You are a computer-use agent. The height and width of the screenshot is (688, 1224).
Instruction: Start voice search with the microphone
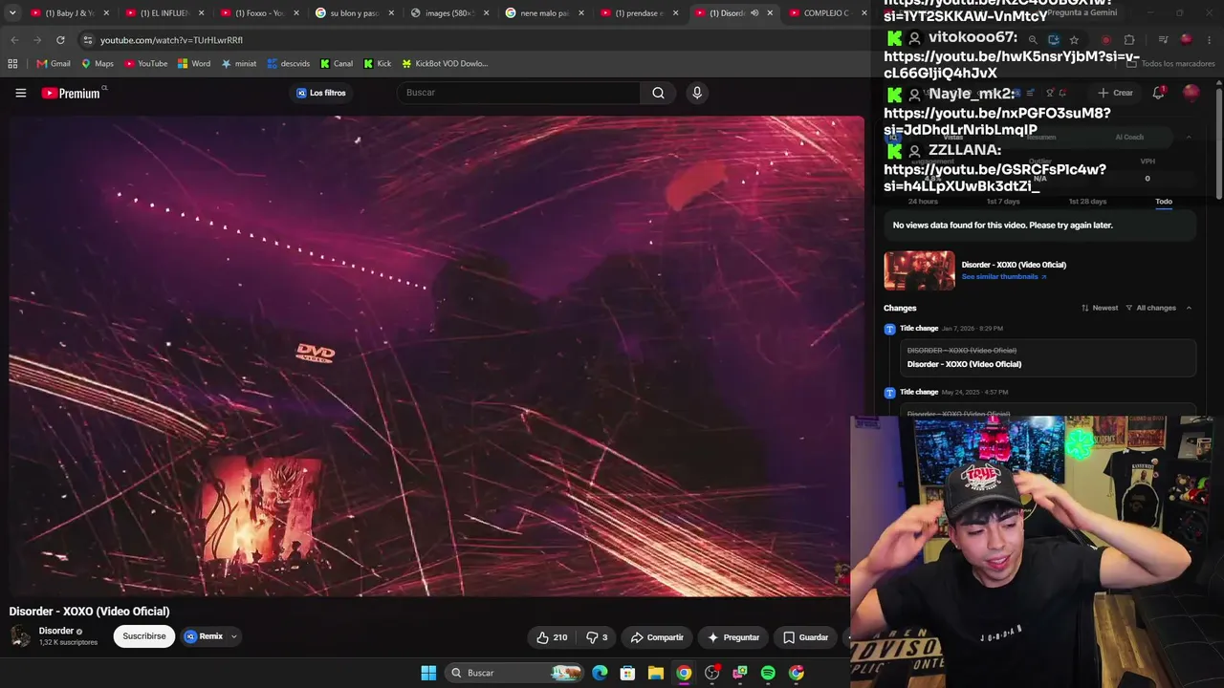pyautogui.click(x=697, y=93)
